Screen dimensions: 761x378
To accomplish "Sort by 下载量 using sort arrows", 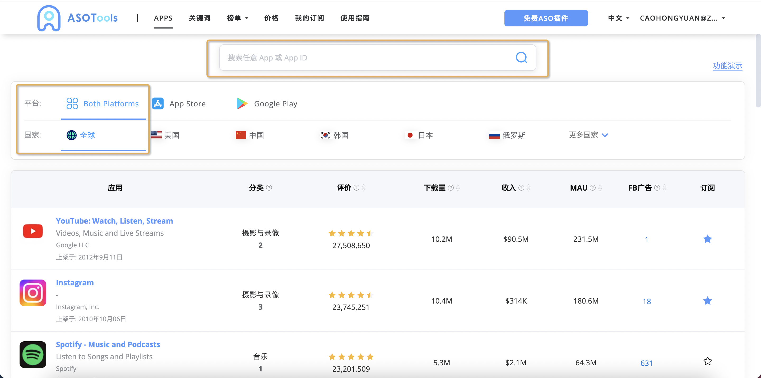I will (x=458, y=188).
